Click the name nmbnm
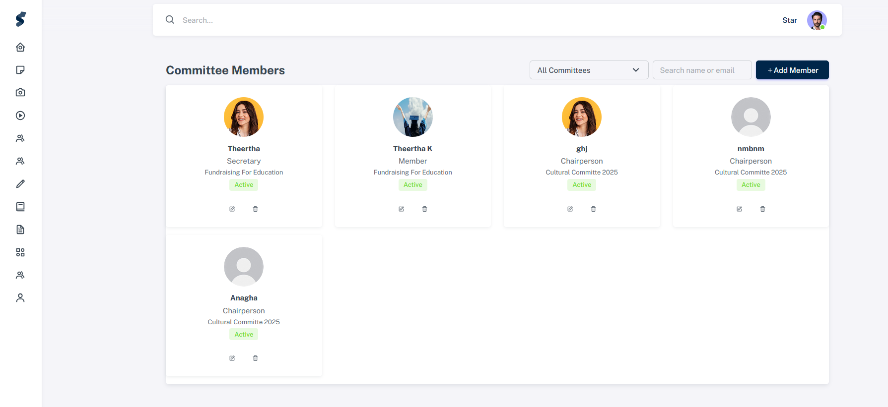888x407 pixels. pos(751,149)
